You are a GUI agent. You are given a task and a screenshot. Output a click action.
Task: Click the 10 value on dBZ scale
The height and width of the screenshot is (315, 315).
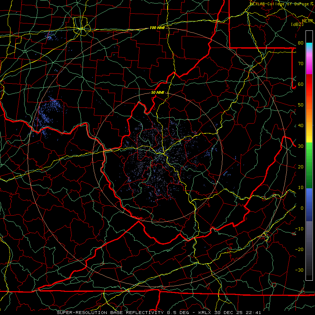click(x=301, y=188)
